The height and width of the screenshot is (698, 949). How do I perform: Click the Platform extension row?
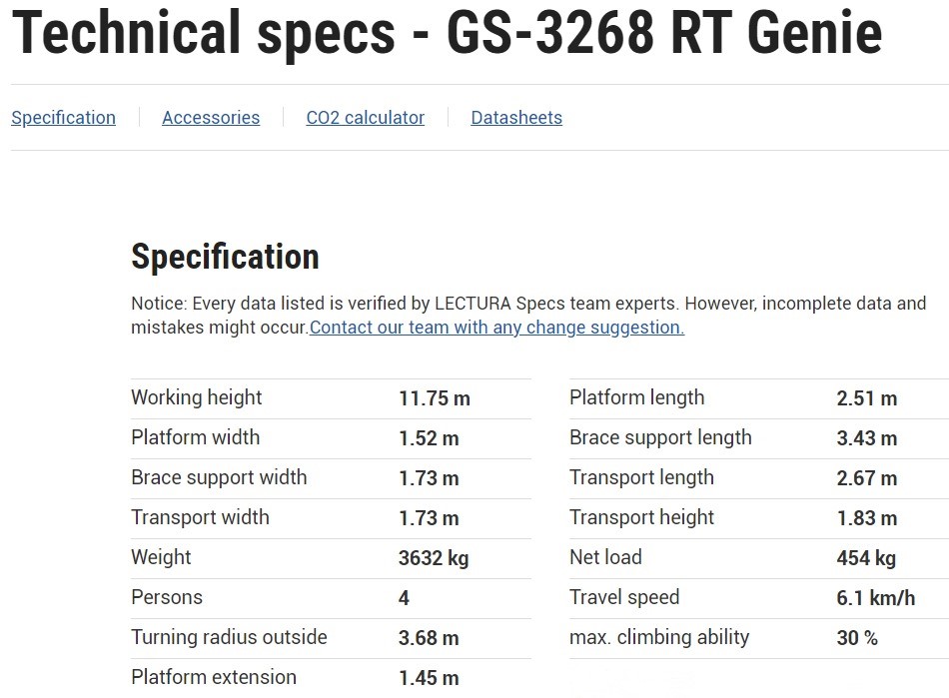(213, 677)
